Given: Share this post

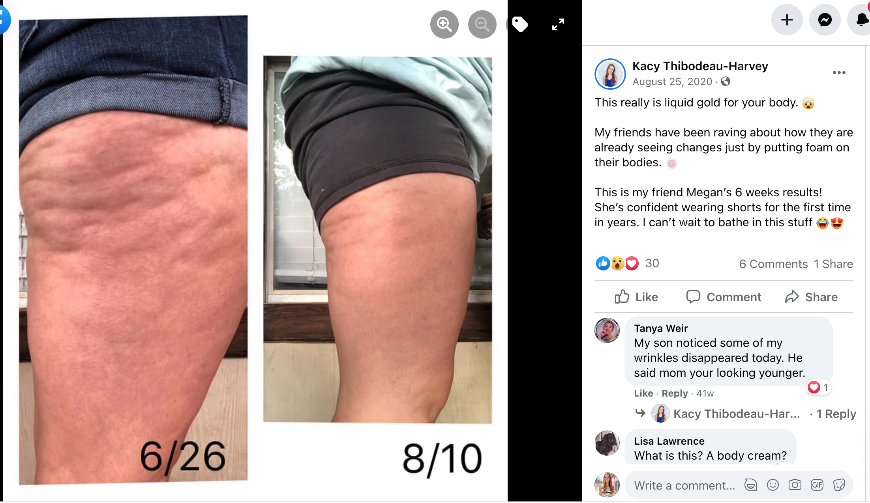Looking at the screenshot, I should click(x=811, y=297).
